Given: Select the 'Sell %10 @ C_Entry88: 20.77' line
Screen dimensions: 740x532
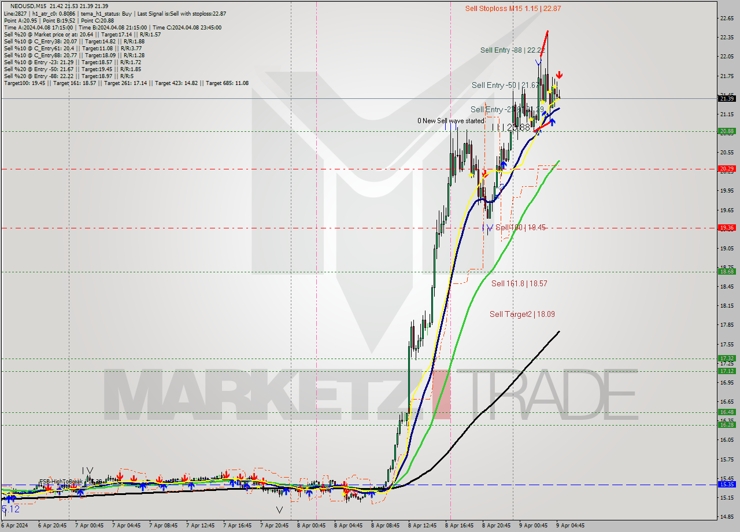Looking at the screenshot, I should click(74, 55).
